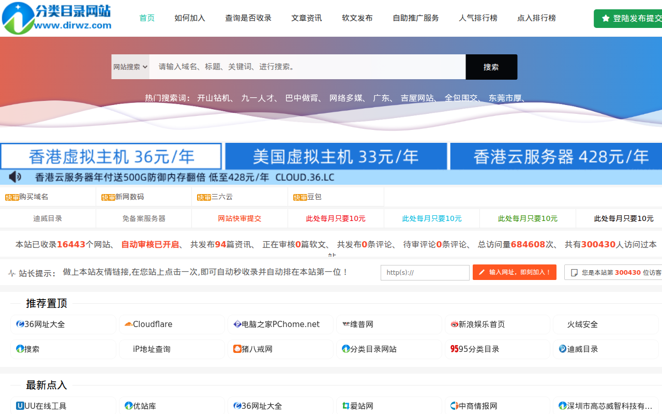Click the UU在线工具 blue icon

tap(20, 406)
